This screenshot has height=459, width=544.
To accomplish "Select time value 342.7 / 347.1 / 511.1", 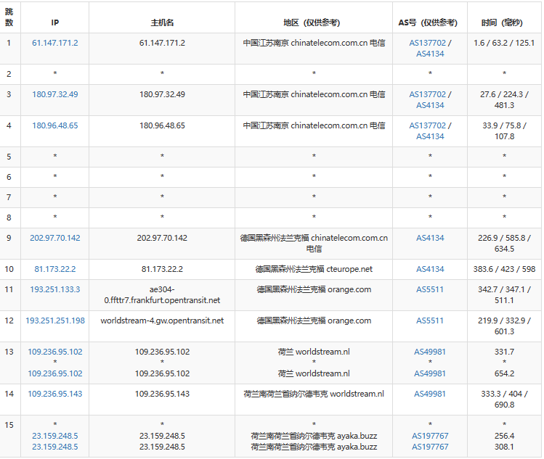I will (x=504, y=295).
